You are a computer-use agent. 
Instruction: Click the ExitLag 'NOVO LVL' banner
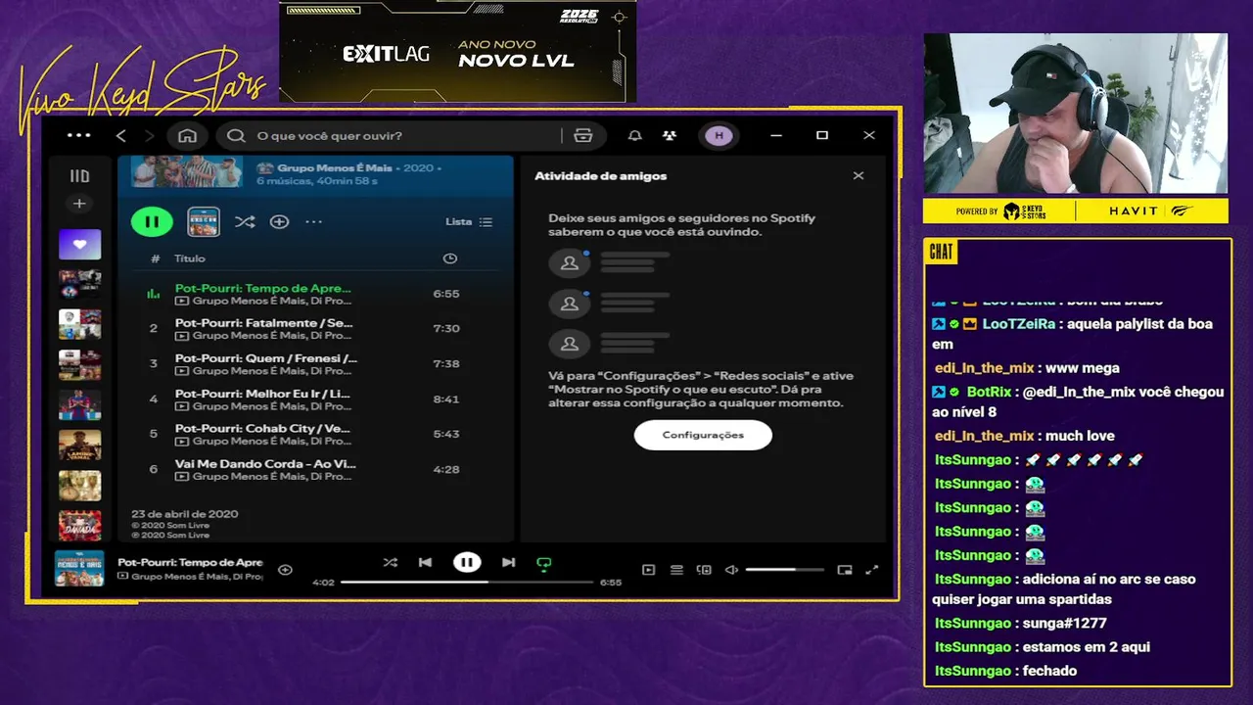click(458, 51)
